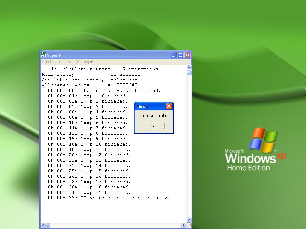
Task: Click the "Loop 16 finished." line
Action: click(89, 177)
